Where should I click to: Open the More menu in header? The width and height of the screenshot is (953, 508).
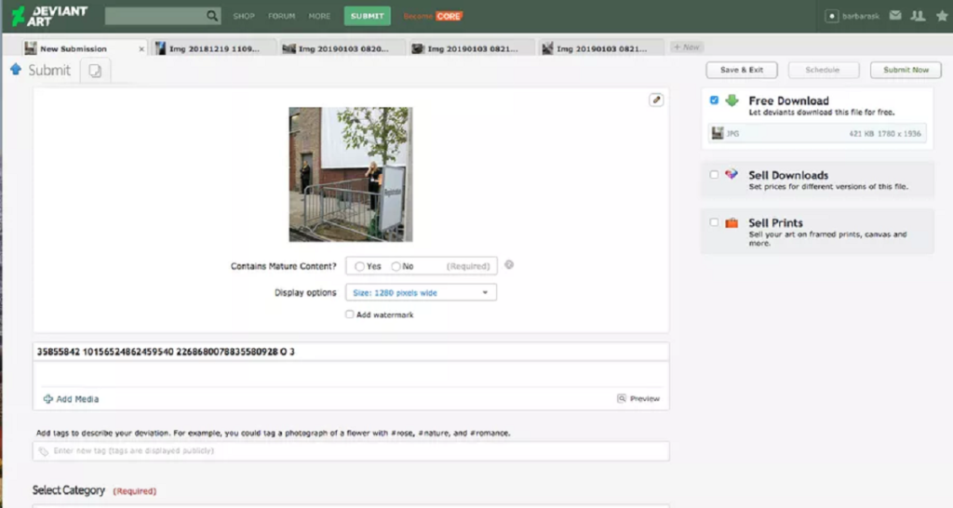pyautogui.click(x=319, y=16)
